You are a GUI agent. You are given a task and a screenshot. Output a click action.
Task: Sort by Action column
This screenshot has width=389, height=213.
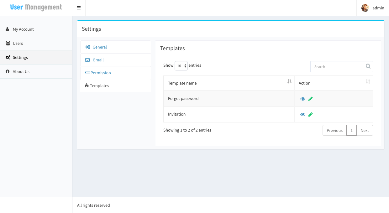click(x=368, y=81)
